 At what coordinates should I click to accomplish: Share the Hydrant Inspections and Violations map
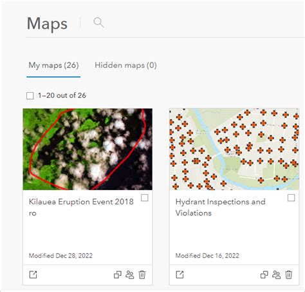click(x=277, y=275)
